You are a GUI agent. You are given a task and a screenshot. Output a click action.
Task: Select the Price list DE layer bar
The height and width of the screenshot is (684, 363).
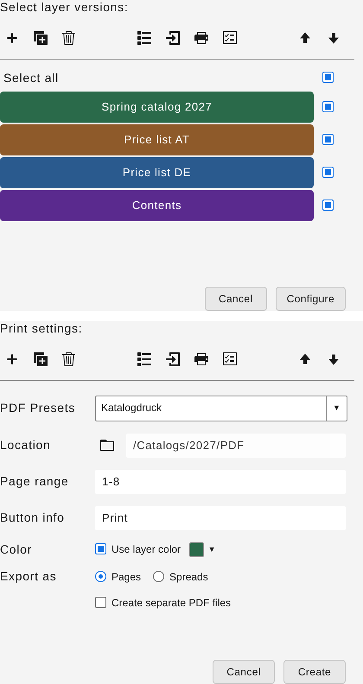pos(157,173)
